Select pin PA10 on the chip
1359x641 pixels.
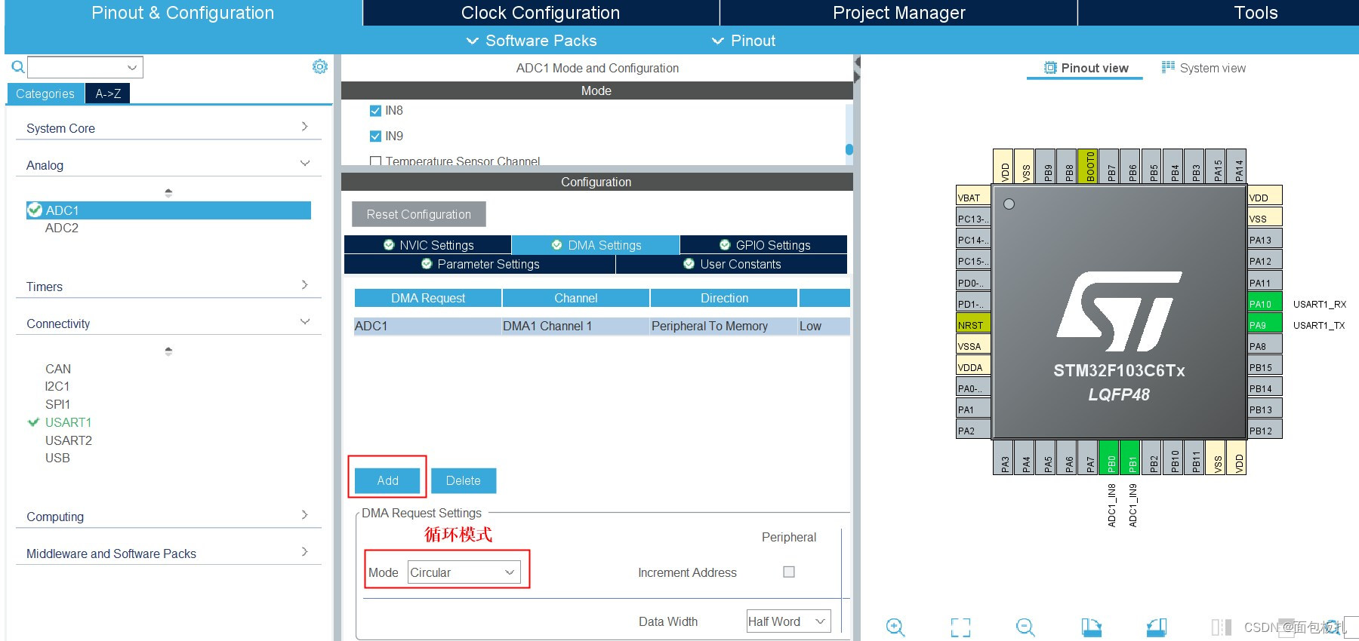(1265, 304)
